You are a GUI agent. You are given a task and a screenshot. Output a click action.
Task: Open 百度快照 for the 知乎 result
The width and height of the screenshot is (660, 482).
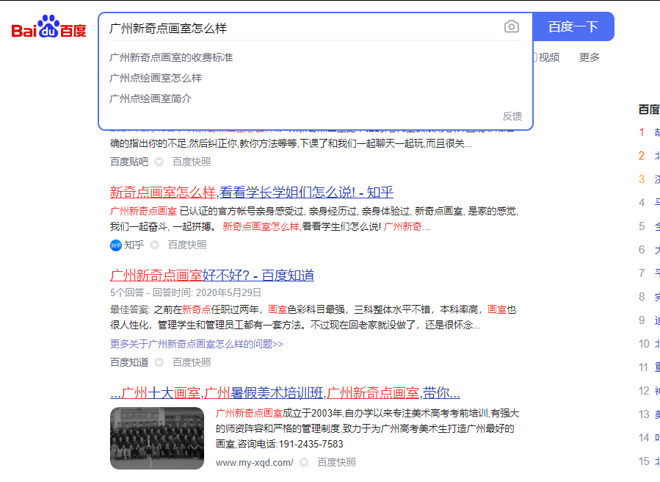[x=187, y=245]
